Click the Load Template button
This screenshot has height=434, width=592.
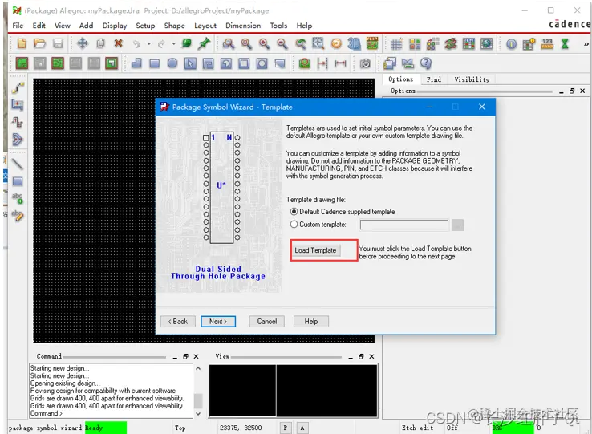[x=315, y=250]
